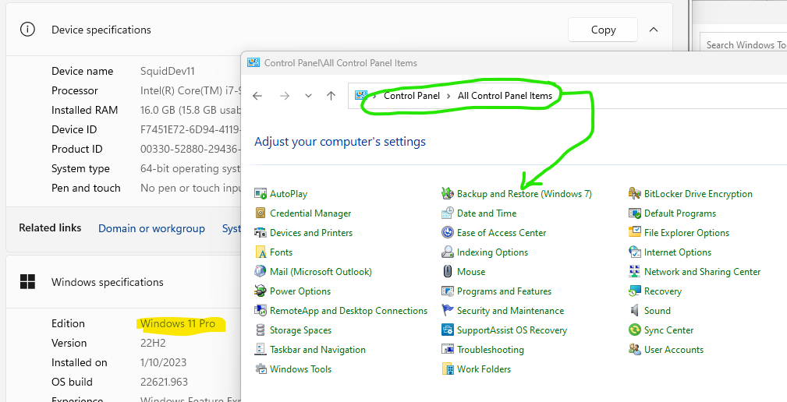
Task: Open the AutoPlay icon
Action: point(261,194)
